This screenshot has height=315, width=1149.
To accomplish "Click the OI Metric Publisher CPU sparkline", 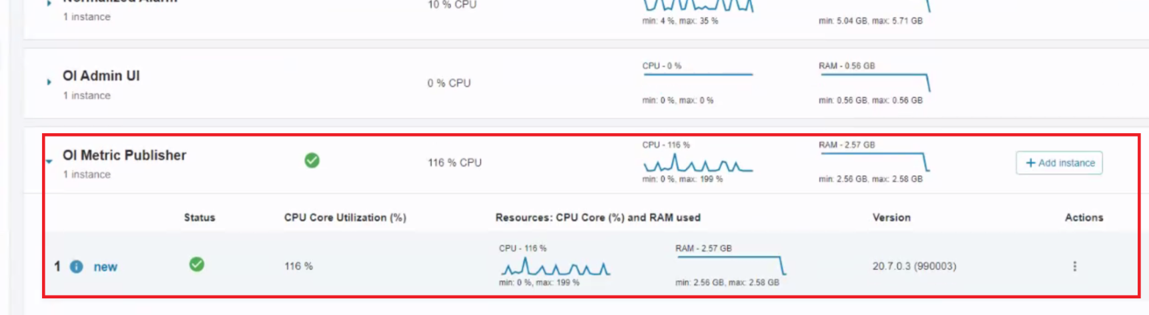I will coord(697,164).
